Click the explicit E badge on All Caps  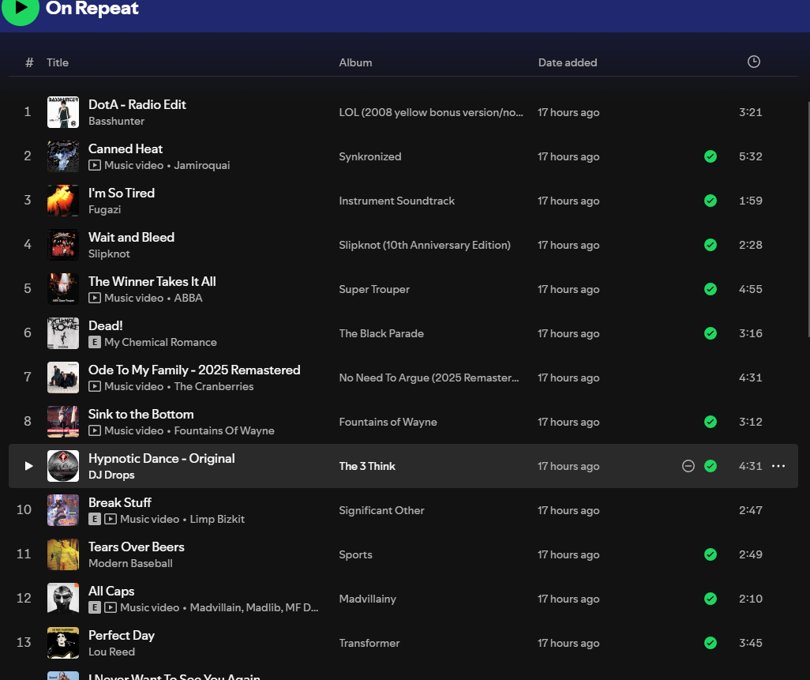tap(95, 607)
